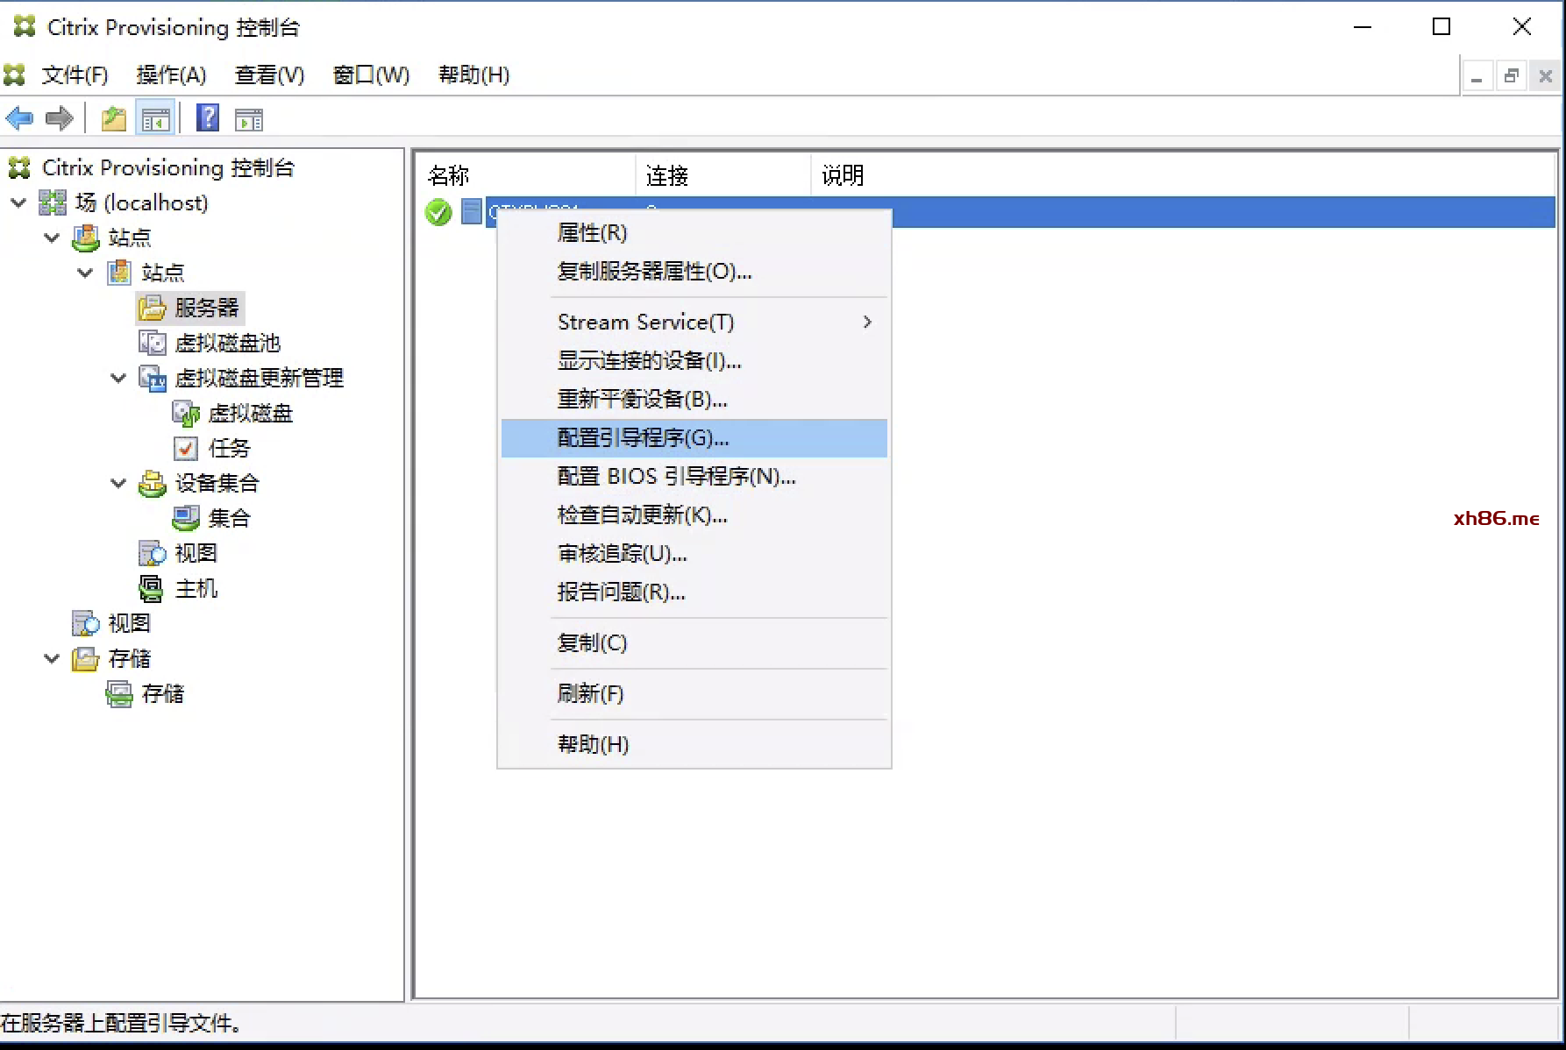
Task: Open the 操作(A) menu in menu bar
Action: [171, 75]
